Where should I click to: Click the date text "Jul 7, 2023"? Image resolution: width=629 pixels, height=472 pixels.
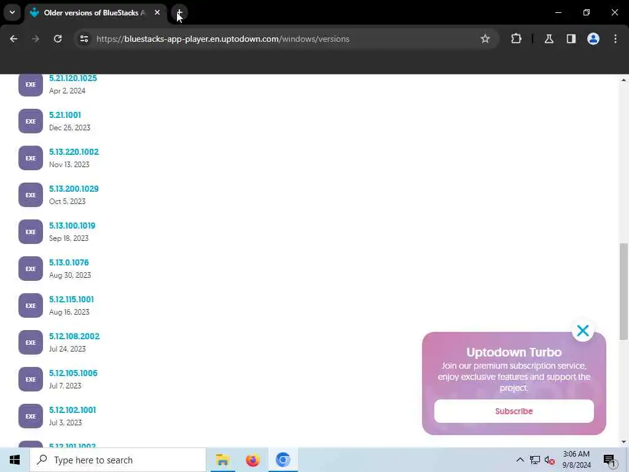pyautogui.click(x=65, y=386)
